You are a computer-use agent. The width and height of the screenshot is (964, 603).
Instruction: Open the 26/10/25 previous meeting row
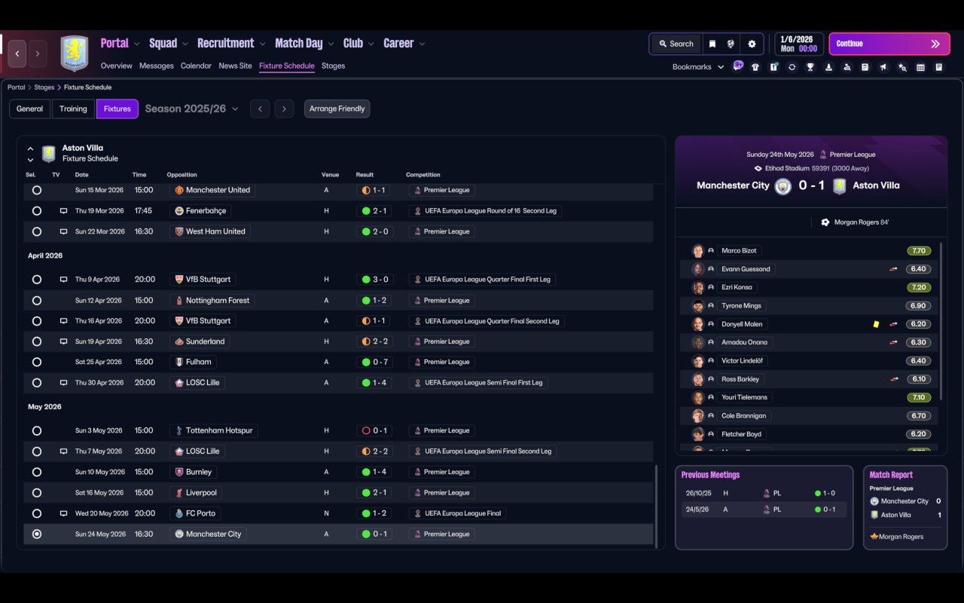pos(764,493)
